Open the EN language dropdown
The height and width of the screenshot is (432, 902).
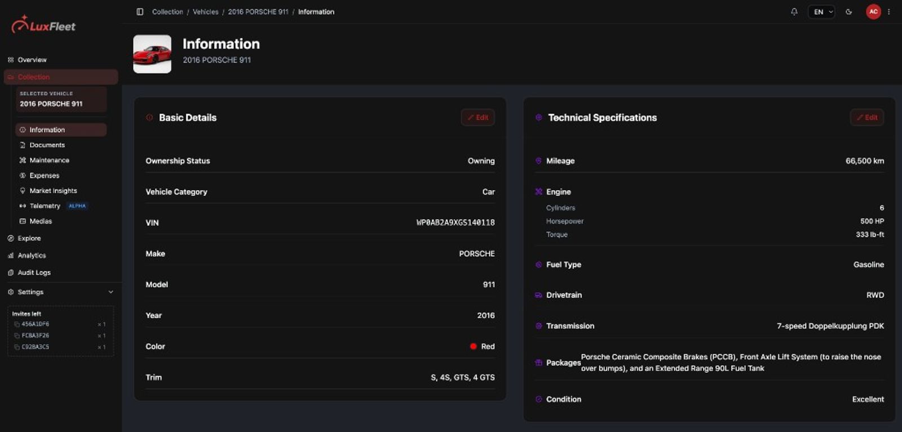[821, 12]
